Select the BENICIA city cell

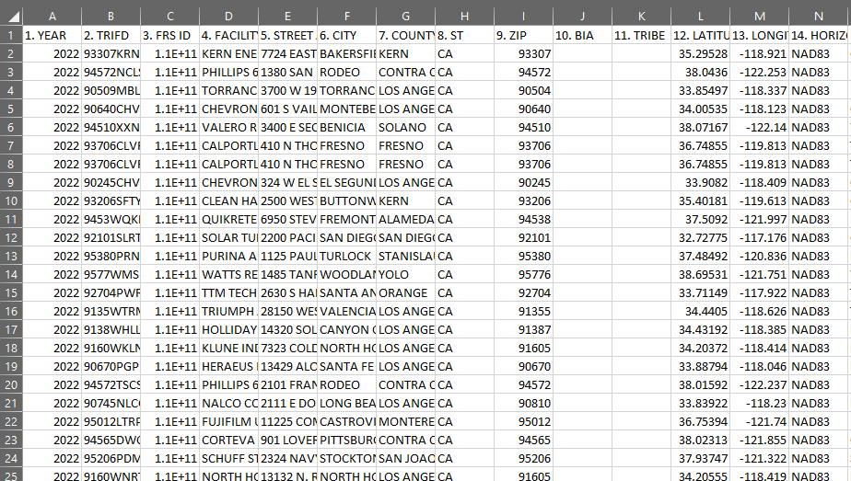(346, 127)
